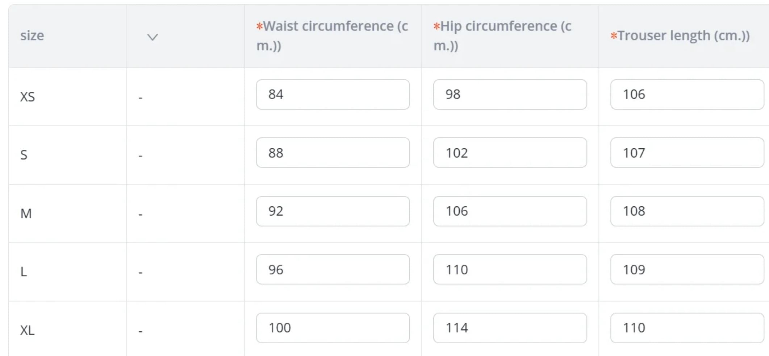Edit the L trouser length value 109
The image size is (769, 356).
pyautogui.click(x=687, y=269)
